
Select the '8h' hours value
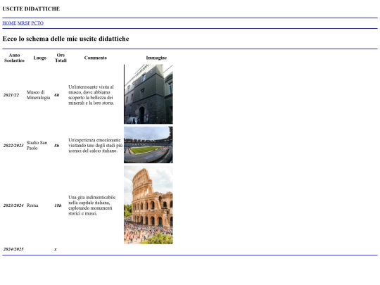[x=57, y=146]
